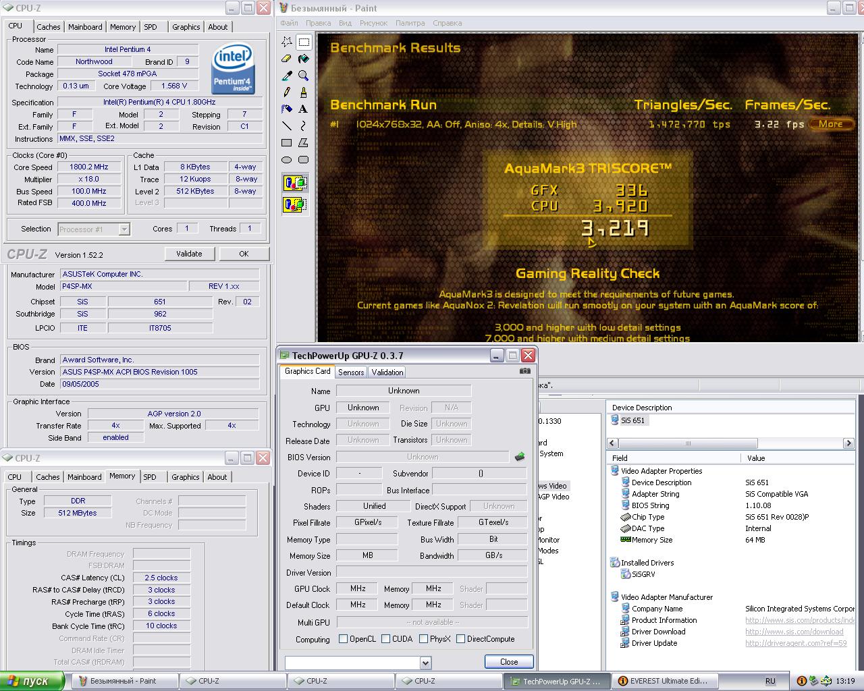The width and height of the screenshot is (864, 691).
Task: Toggle the DirectCompute checkbox
Action: pos(461,639)
